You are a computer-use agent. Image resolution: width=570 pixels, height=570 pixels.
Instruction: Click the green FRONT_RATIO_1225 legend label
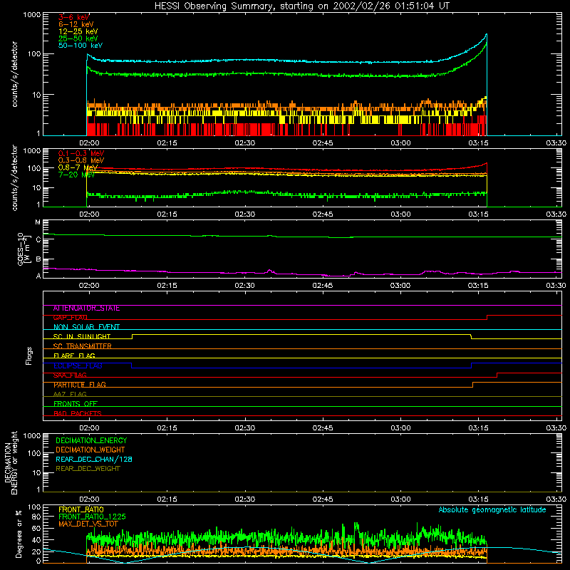click(92, 517)
